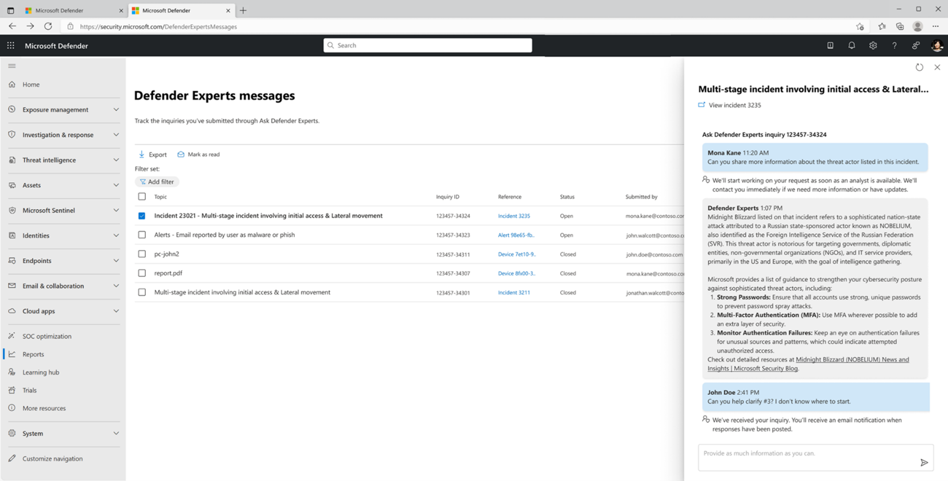This screenshot has width=948, height=481.
Task: Expand the System section chevron
Action: 116,433
